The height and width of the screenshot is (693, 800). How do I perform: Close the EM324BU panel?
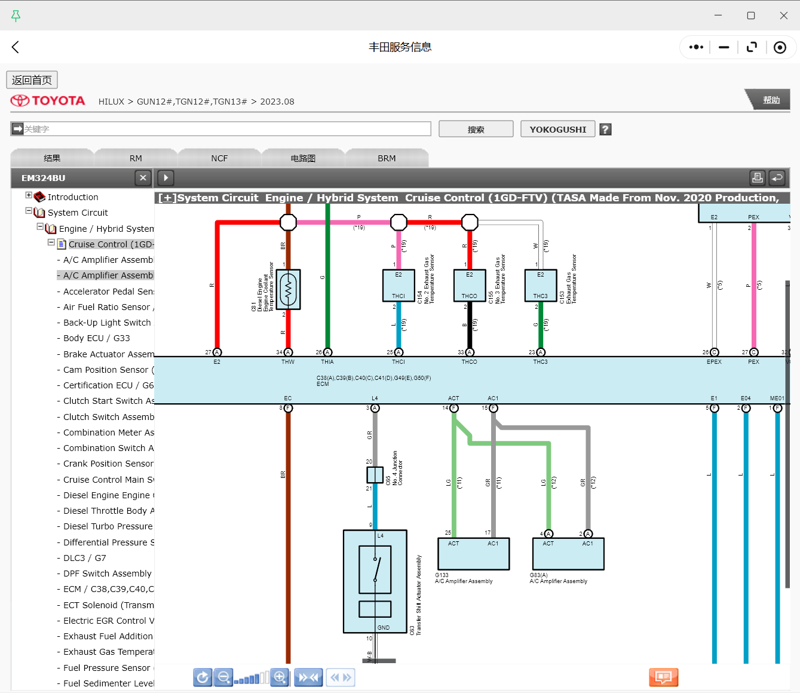pyautogui.click(x=143, y=177)
